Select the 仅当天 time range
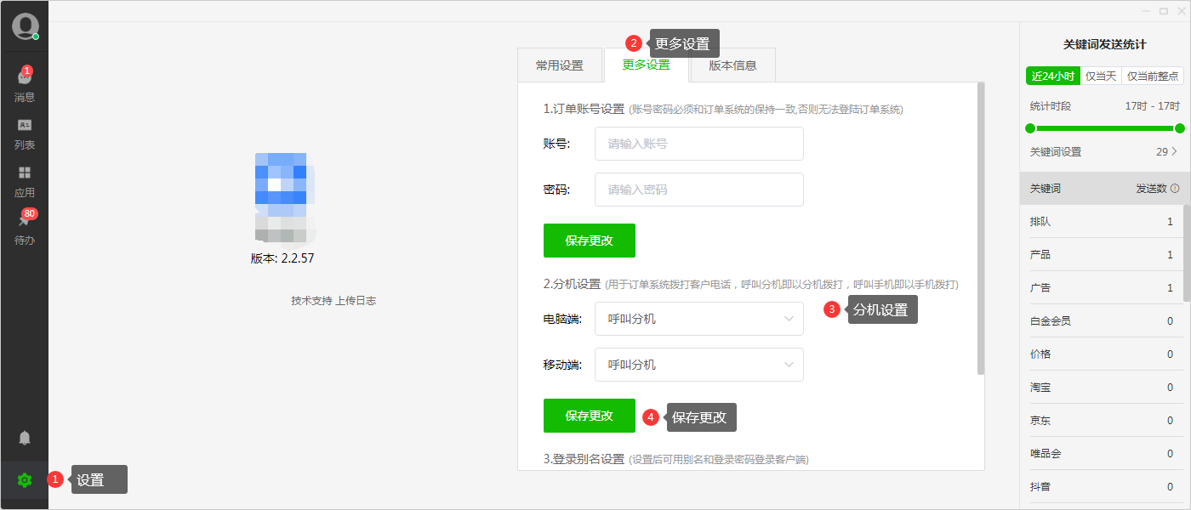Viewport: 1191px width, 510px height. pyautogui.click(x=1101, y=76)
